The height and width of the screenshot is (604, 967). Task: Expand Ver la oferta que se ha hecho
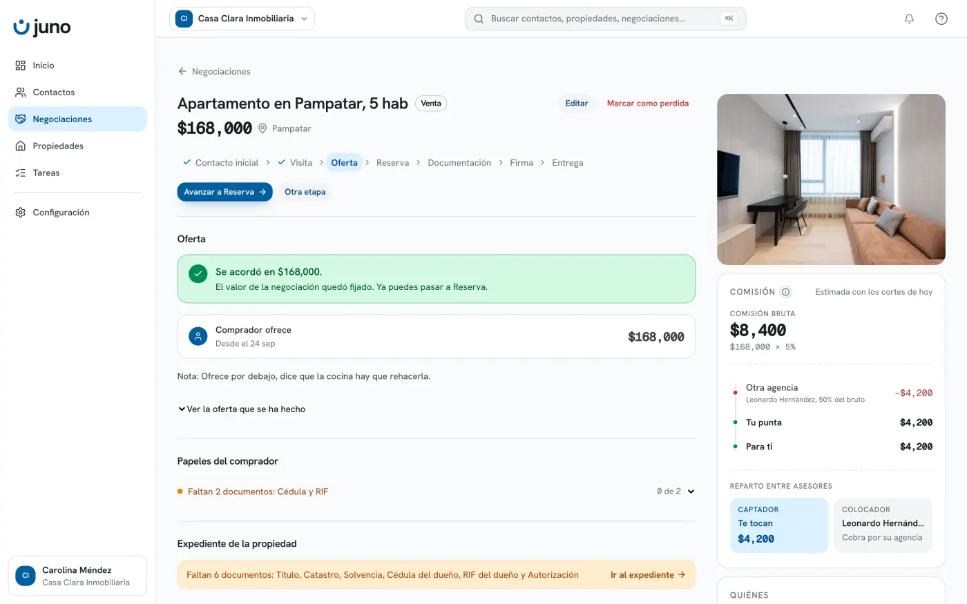pos(242,409)
